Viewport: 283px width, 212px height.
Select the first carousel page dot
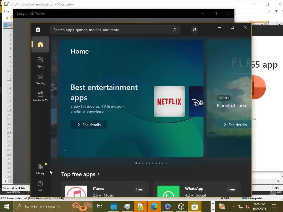click(x=136, y=163)
